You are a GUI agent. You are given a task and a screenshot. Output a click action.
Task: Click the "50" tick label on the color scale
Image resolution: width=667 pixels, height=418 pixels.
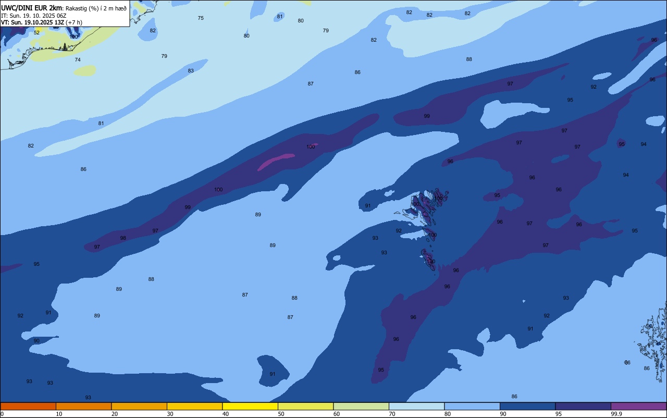[x=281, y=414]
